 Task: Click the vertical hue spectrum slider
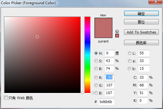click(87, 55)
